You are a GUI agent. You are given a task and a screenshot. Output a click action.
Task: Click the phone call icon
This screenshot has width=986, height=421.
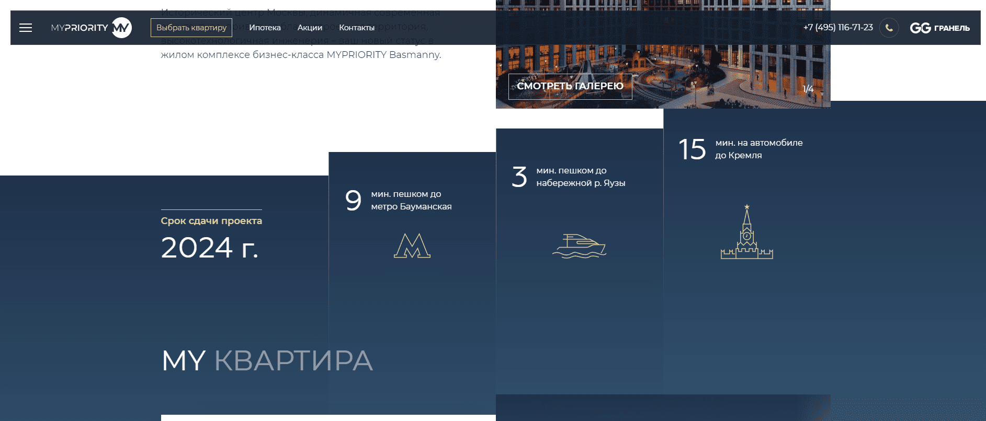coord(889,28)
